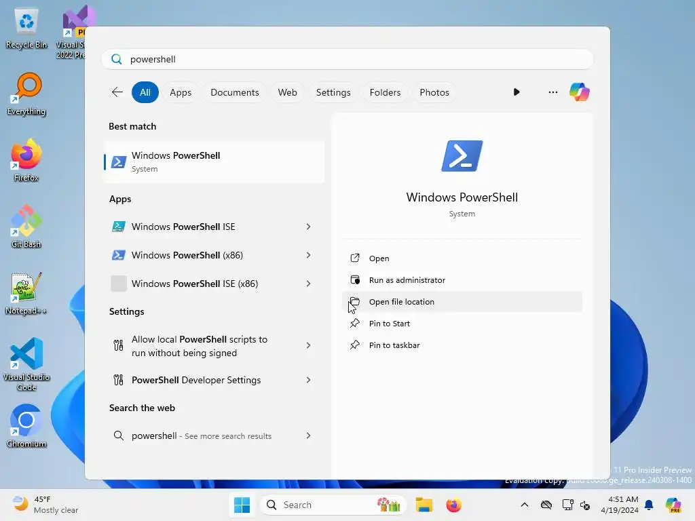Expand Windows PowerShell ISE chevron
The image size is (695, 521).
coord(309,227)
